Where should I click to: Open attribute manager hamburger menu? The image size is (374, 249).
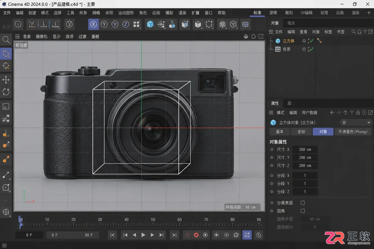click(271, 113)
